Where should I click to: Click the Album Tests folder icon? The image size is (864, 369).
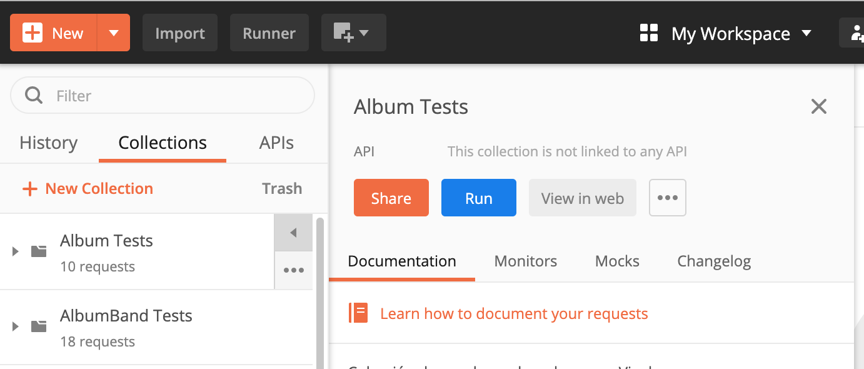[39, 251]
